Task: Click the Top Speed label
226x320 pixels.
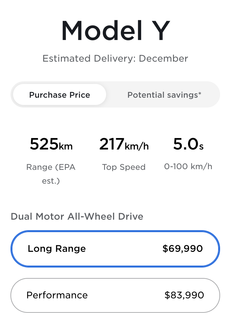Action: [x=124, y=167]
